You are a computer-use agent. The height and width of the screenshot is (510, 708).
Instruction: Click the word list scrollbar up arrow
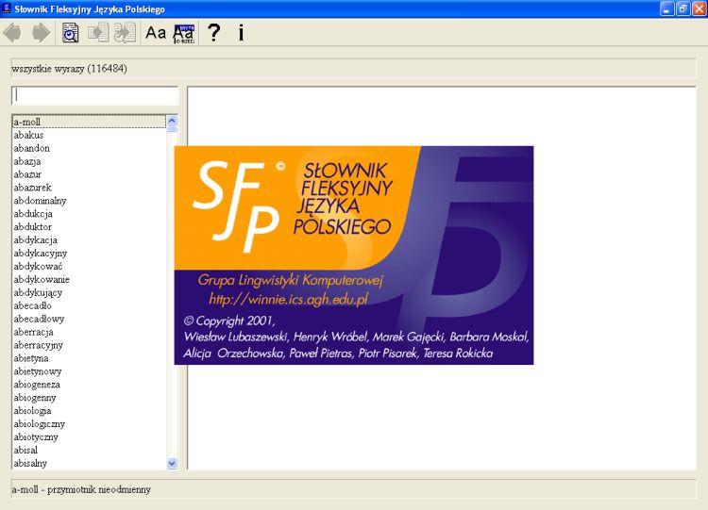[172, 121]
